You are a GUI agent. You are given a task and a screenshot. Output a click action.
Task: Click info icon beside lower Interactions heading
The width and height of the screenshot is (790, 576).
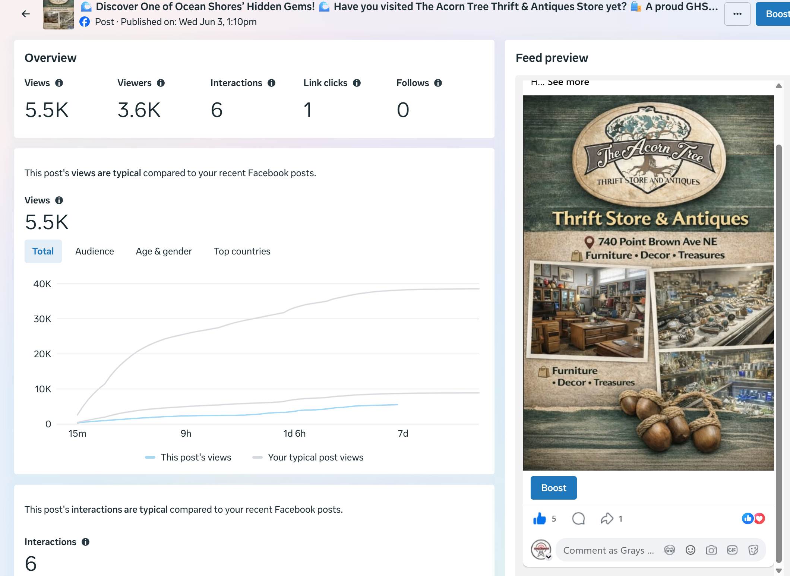86,542
